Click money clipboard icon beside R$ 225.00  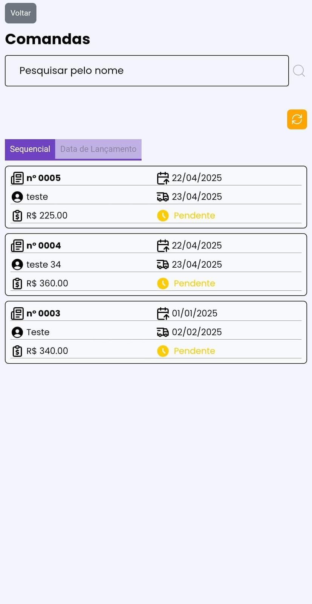(17, 216)
